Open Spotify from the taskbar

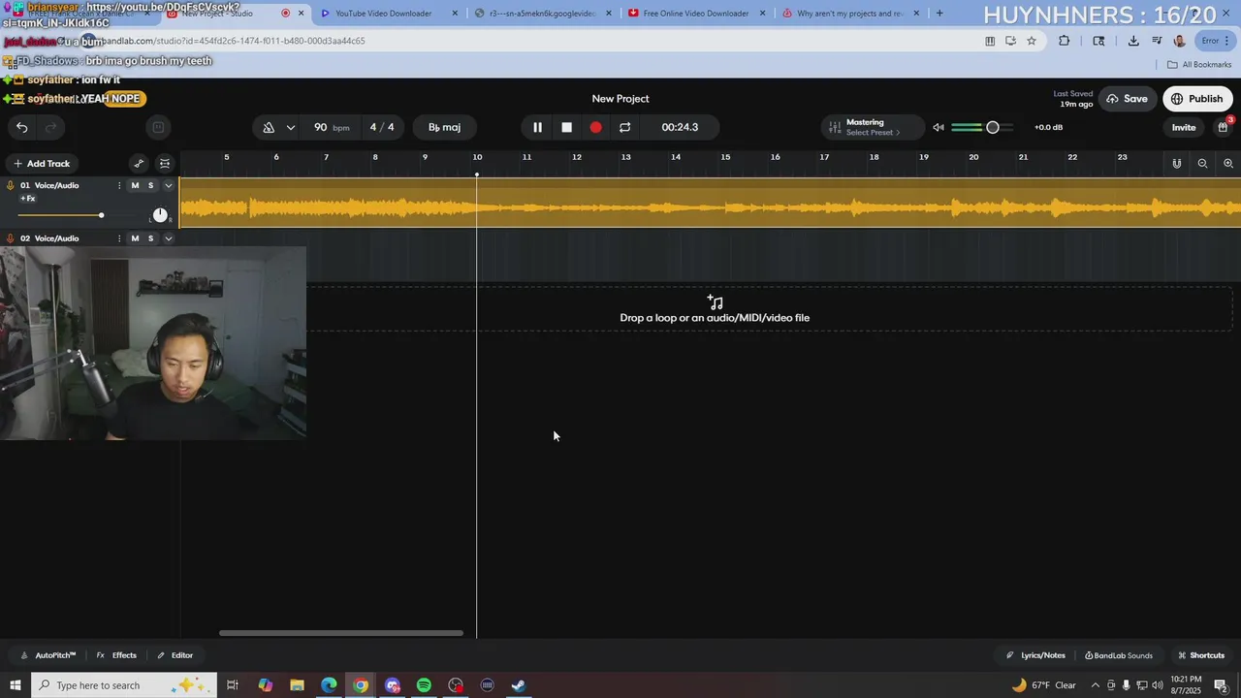click(x=424, y=685)
